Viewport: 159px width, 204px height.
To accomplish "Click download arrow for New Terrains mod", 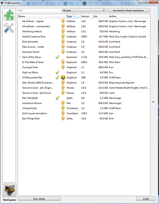I will tap(63, 83).
